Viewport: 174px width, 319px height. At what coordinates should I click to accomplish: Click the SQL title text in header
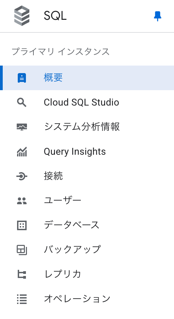point(55,16)
